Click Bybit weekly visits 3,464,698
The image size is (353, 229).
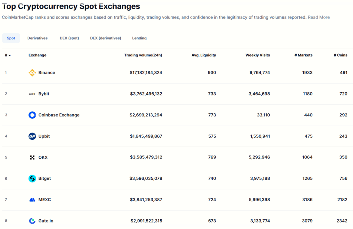pos(259,94)
